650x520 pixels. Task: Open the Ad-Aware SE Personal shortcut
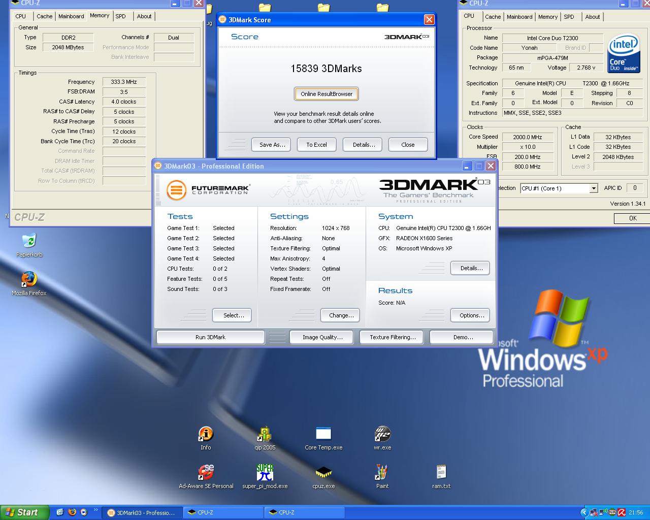pyautogui.click(x=206, y=476)
